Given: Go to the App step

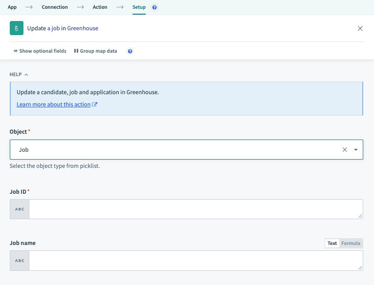Looking at the screenshot, I should (x=12, y=7).
